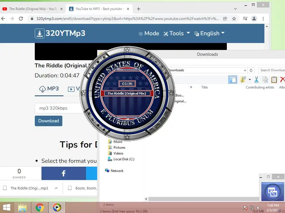Toggle light/dark mode with the Mode button
Viewport: 285px width, 213px height.
coord(149,34)
